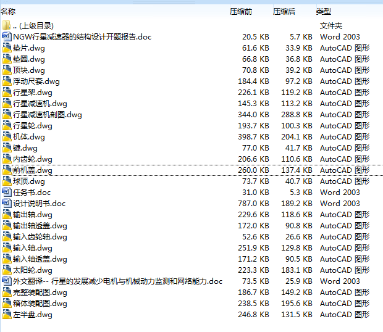Select the file name 输入齿轮轴.dwg
383x332 pixels.
tap(40, 237)
